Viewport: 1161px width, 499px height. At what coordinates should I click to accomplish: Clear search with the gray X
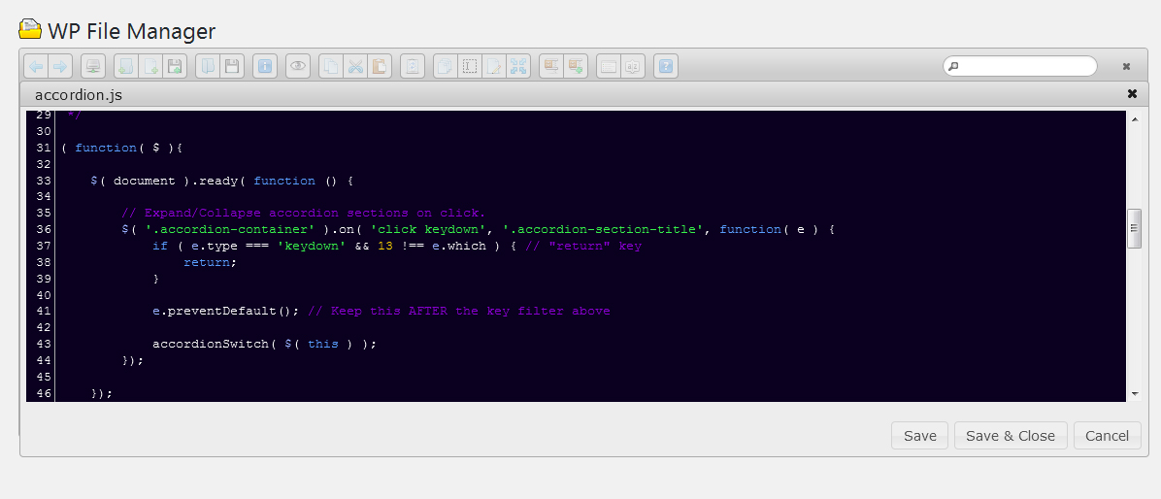(x=1126, y=66)
